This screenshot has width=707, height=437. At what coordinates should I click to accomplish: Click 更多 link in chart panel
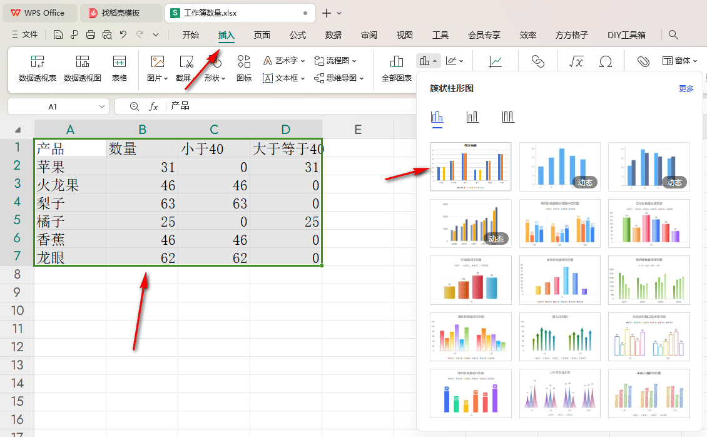click(x=686, y=89)
